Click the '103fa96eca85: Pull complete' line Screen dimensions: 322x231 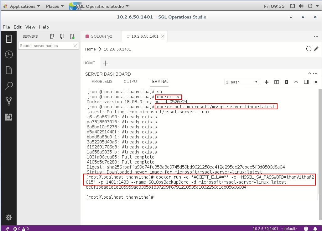click(x=120, y=157)
